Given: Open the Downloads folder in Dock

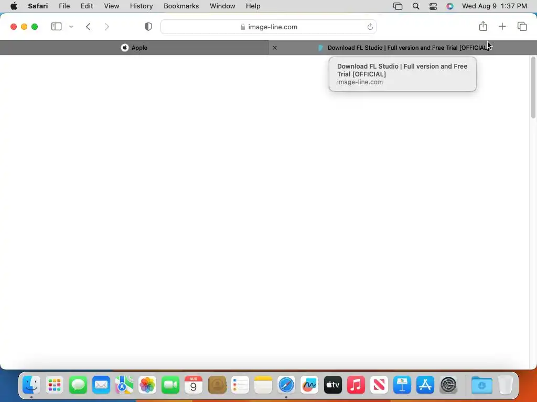Looking at the screenshot, I should pos(482,385).
